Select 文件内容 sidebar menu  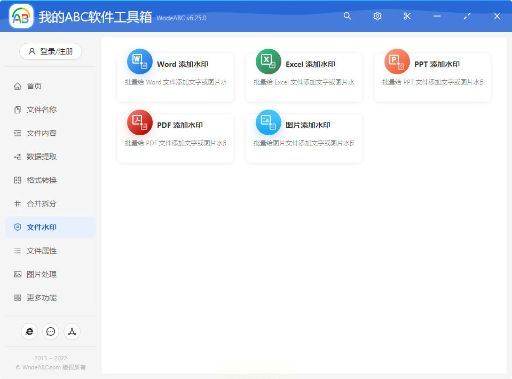click(51, 133)
